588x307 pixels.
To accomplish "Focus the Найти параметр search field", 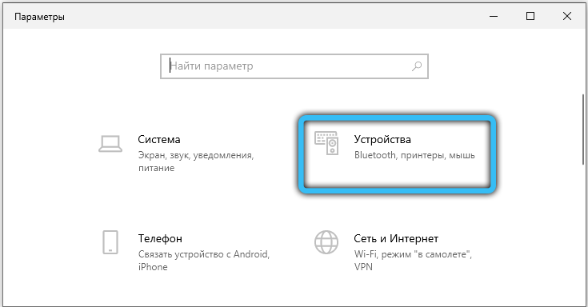I will click(x=294, y=66).
